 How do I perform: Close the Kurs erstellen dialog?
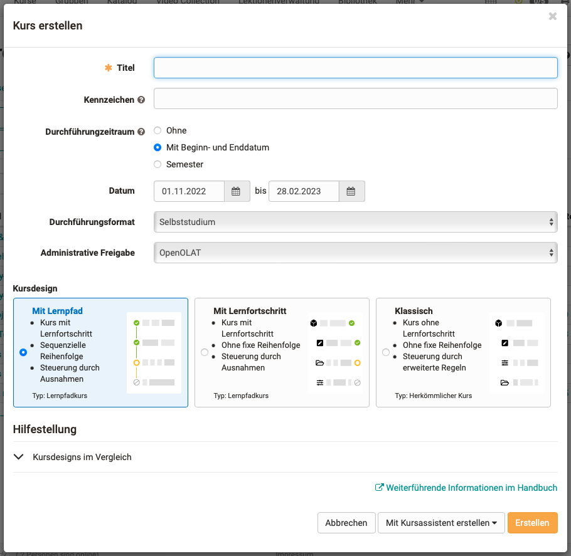552,16
